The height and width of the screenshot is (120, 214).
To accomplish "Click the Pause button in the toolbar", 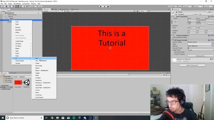I will click(105, 7).
